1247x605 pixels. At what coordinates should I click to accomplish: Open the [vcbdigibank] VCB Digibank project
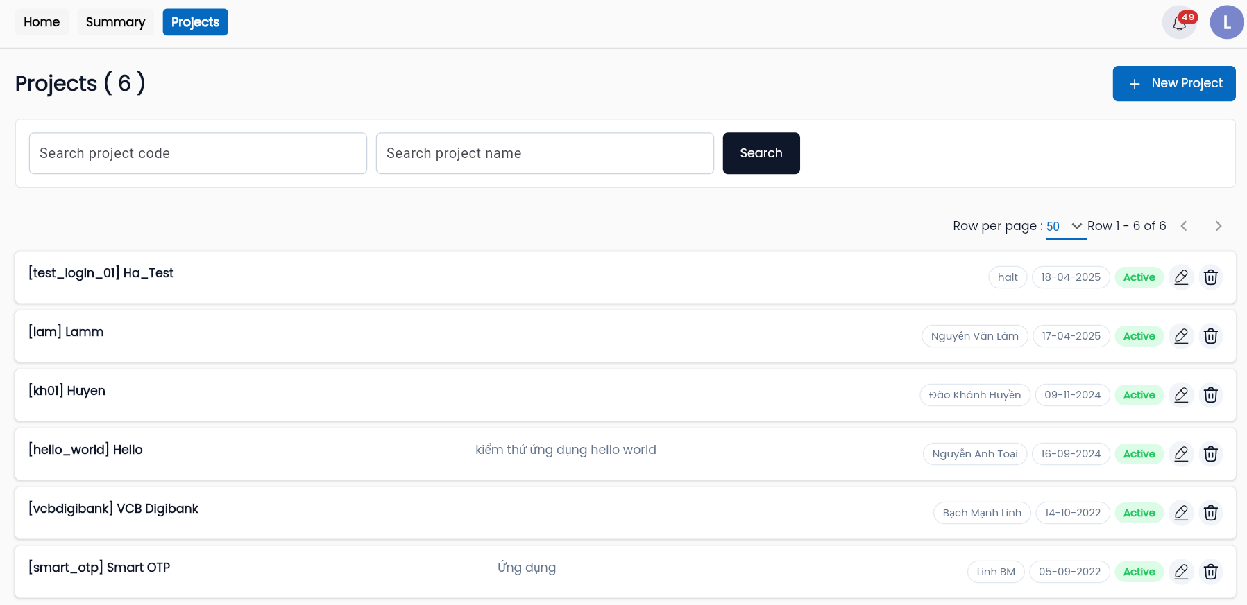pyautogui.click(x=113, y=509)
